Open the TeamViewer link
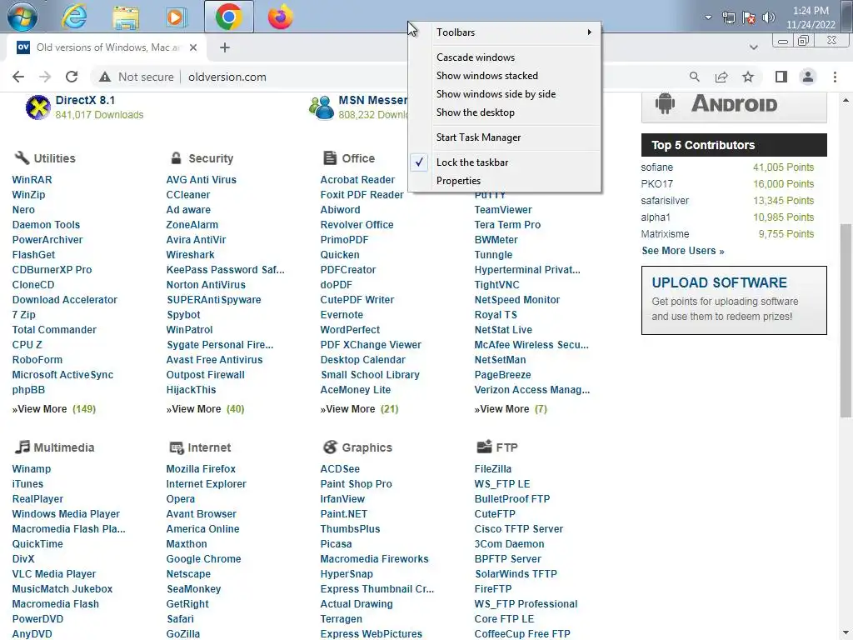 (502, 209)
